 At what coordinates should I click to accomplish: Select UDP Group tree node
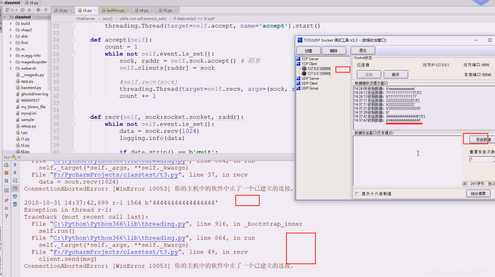310,88
